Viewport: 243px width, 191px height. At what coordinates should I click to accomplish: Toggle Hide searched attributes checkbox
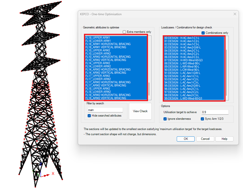point(89,116)
